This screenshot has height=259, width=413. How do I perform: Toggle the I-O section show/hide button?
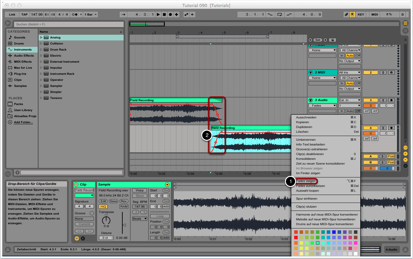point(405,148)
